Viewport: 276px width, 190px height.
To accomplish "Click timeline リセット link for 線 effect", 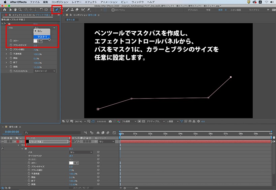I will [71, 149].
